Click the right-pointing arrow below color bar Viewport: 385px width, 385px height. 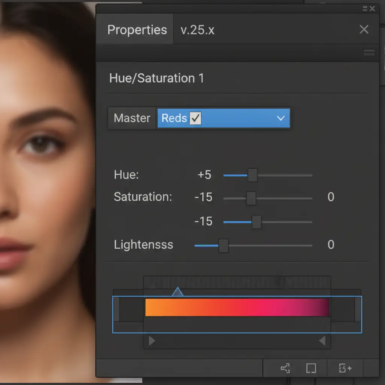[152, 341]
